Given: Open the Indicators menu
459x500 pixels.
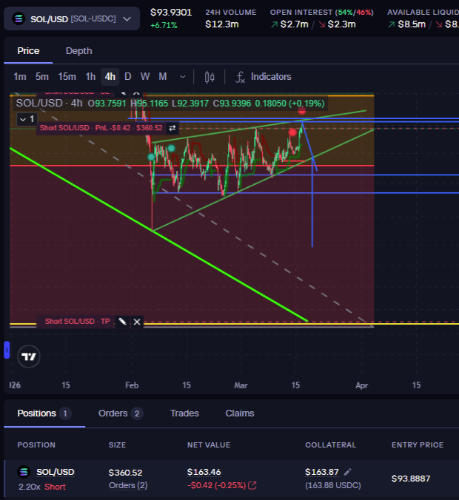Looking at the screenshot, I should pos(264,77).
